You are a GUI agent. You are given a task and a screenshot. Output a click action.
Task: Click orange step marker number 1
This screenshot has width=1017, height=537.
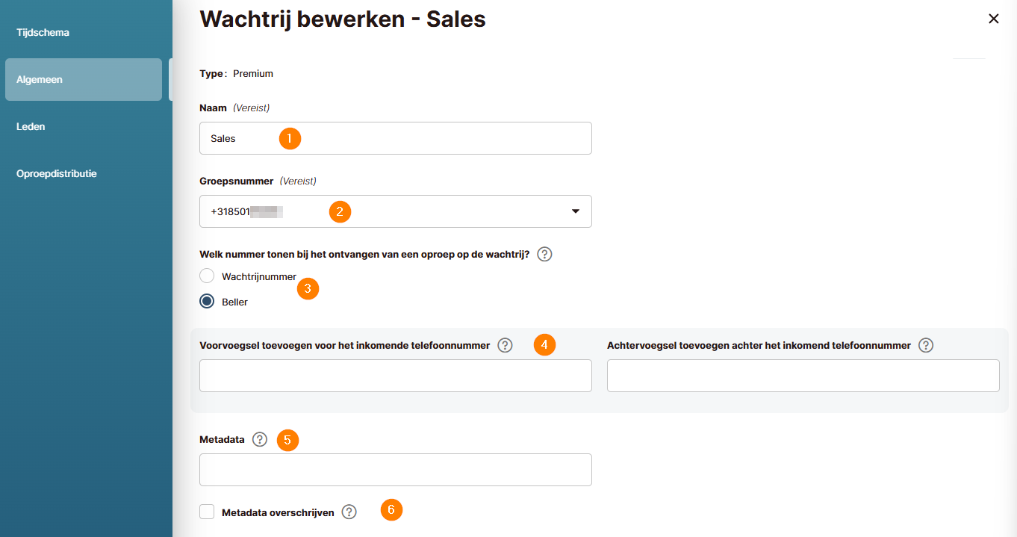click(x=290, y=138)
